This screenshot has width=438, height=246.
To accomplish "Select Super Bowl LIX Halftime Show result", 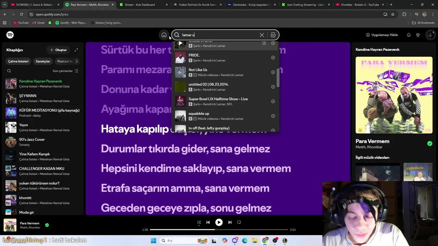I will [225, 101].
